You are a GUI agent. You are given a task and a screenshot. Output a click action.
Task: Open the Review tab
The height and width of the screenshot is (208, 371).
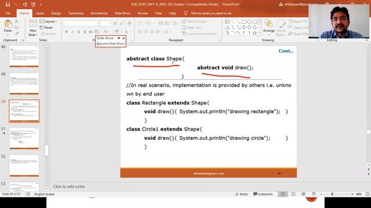(143, 13)
